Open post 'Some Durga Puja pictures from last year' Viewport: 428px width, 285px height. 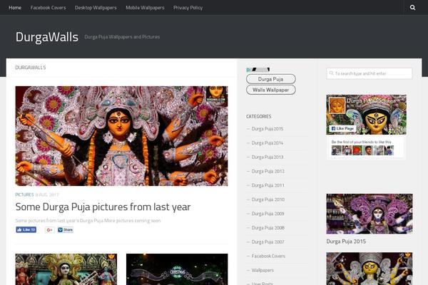point(103,207)
